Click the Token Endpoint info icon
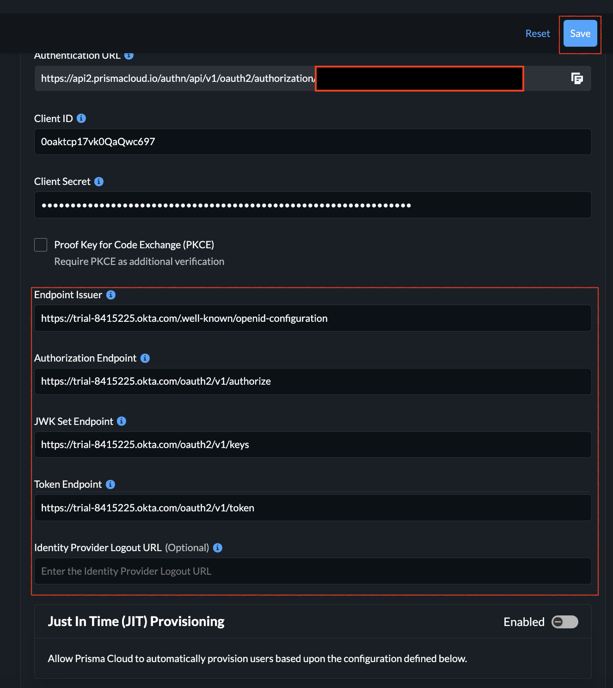Screen dimensions: 613x688 [110, 485]
